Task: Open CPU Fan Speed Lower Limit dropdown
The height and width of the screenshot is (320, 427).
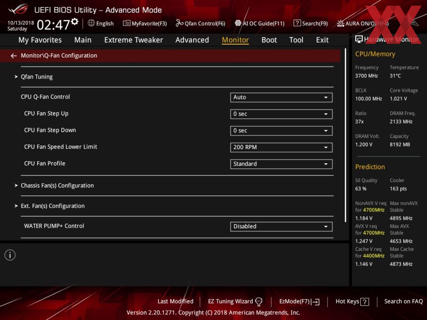Action: pos(281,147)
